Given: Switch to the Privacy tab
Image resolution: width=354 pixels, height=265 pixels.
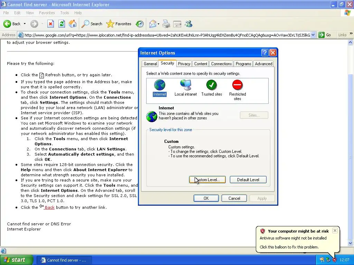Looking at the screenshot, I should [x=184, y=64].
